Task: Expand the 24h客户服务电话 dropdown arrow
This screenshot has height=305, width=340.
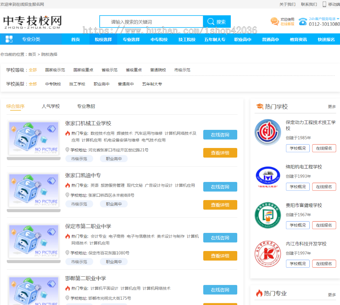Action: (338, 19)
